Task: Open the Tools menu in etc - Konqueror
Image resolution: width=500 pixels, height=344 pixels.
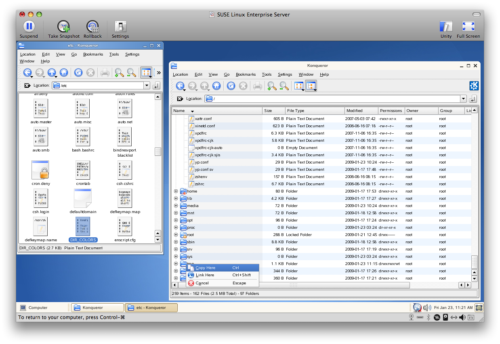Action: [114, 54]
